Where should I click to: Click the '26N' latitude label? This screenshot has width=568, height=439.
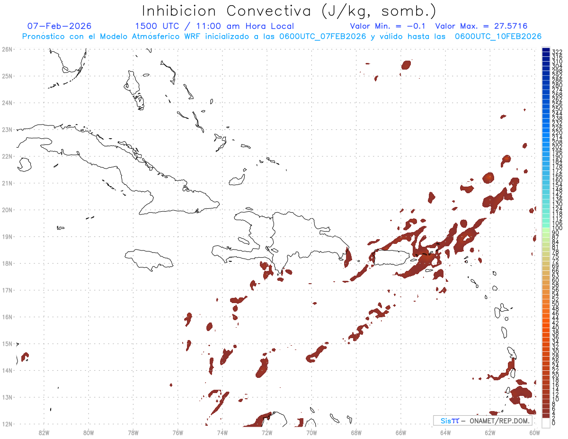pos(7,49)
